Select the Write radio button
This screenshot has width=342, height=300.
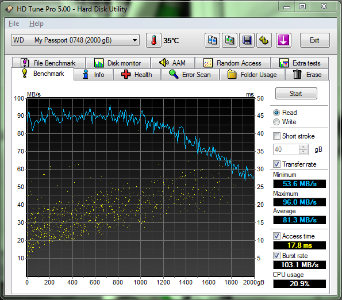pos(276,122)
